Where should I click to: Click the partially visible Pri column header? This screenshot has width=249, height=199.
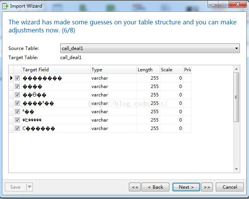point(187,70)
